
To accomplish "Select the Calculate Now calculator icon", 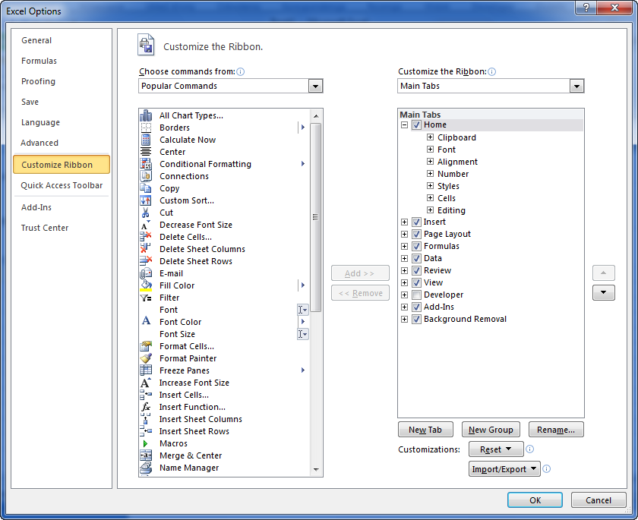I will point(146,140).
